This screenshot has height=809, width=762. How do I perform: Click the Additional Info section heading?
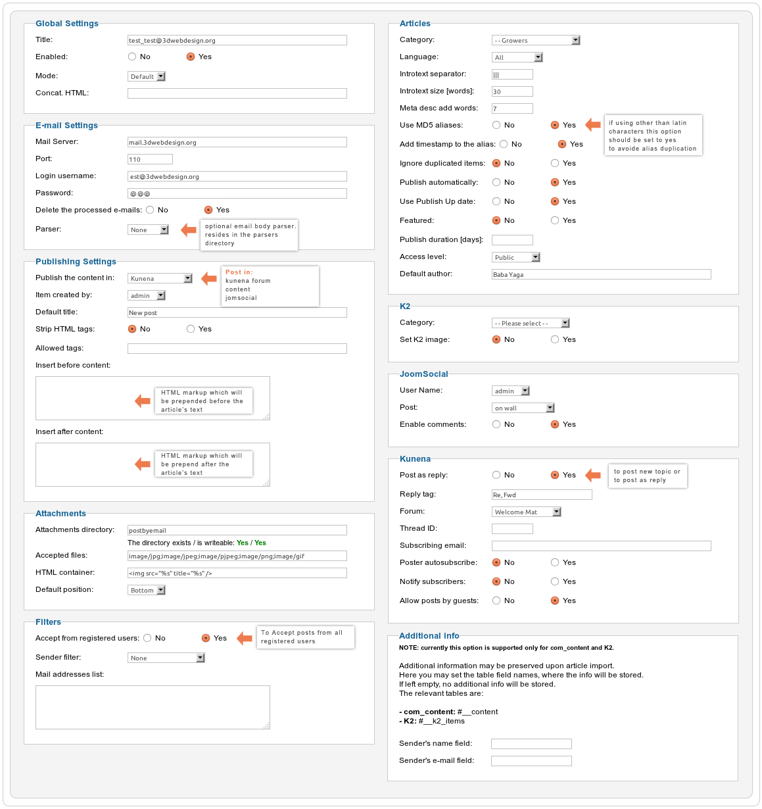point(429,636)
